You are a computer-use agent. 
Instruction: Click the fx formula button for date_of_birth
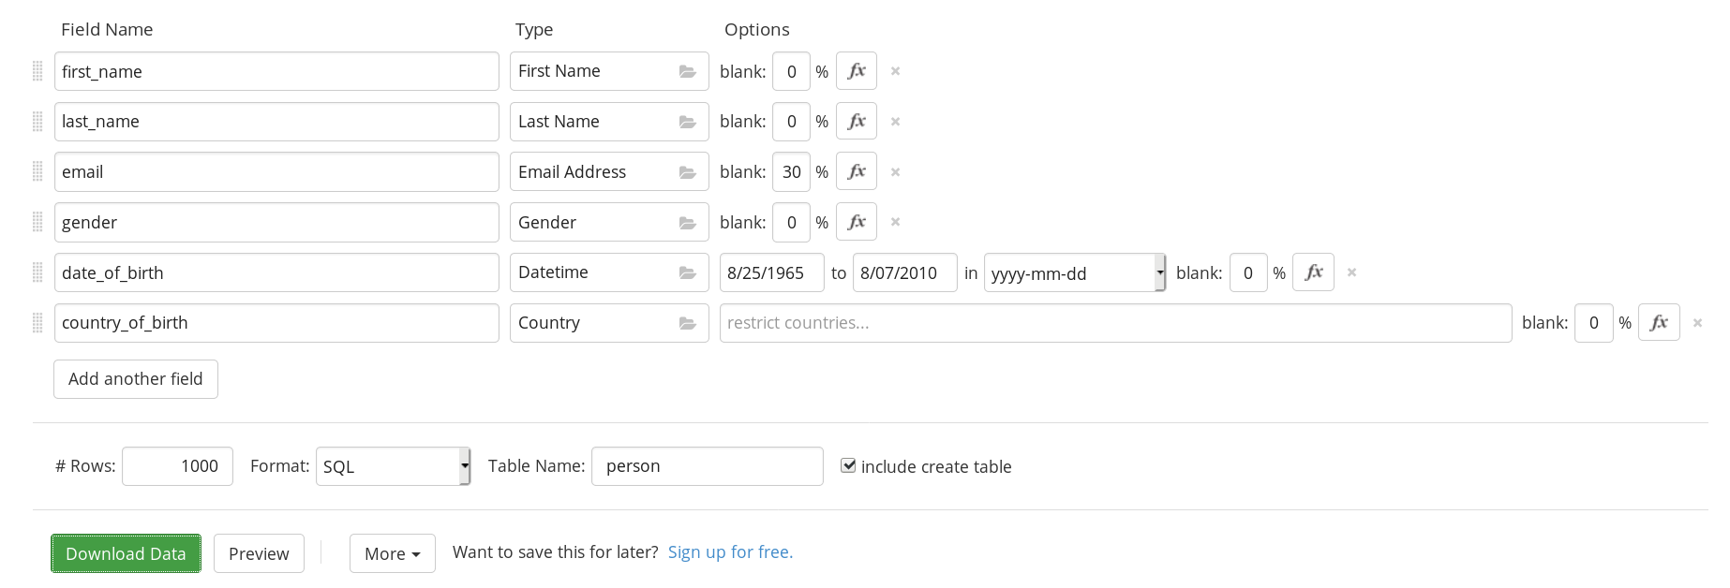(x=1312, y=272)
